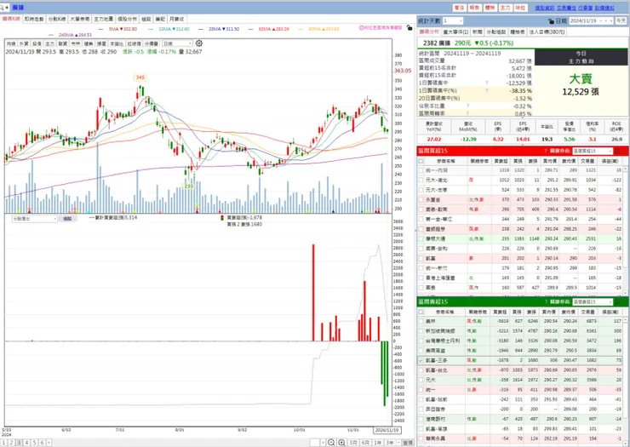Check the 港商野村 row checkbox

click(x=421, y=419)
